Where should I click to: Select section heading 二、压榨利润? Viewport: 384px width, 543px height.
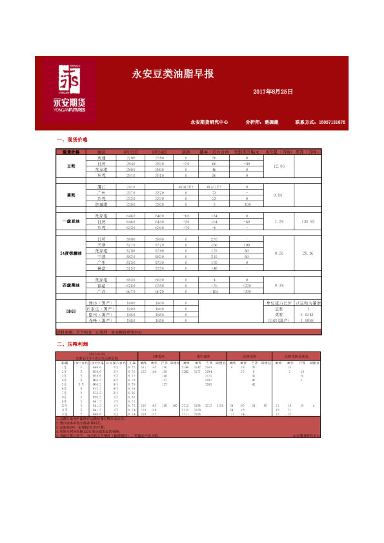(72, 344)
